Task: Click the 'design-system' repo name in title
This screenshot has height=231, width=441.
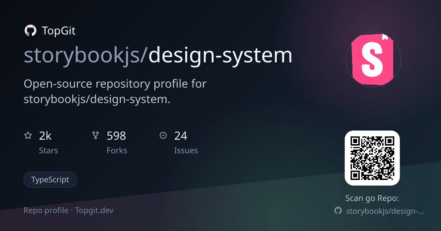Action: coord(220,55)
